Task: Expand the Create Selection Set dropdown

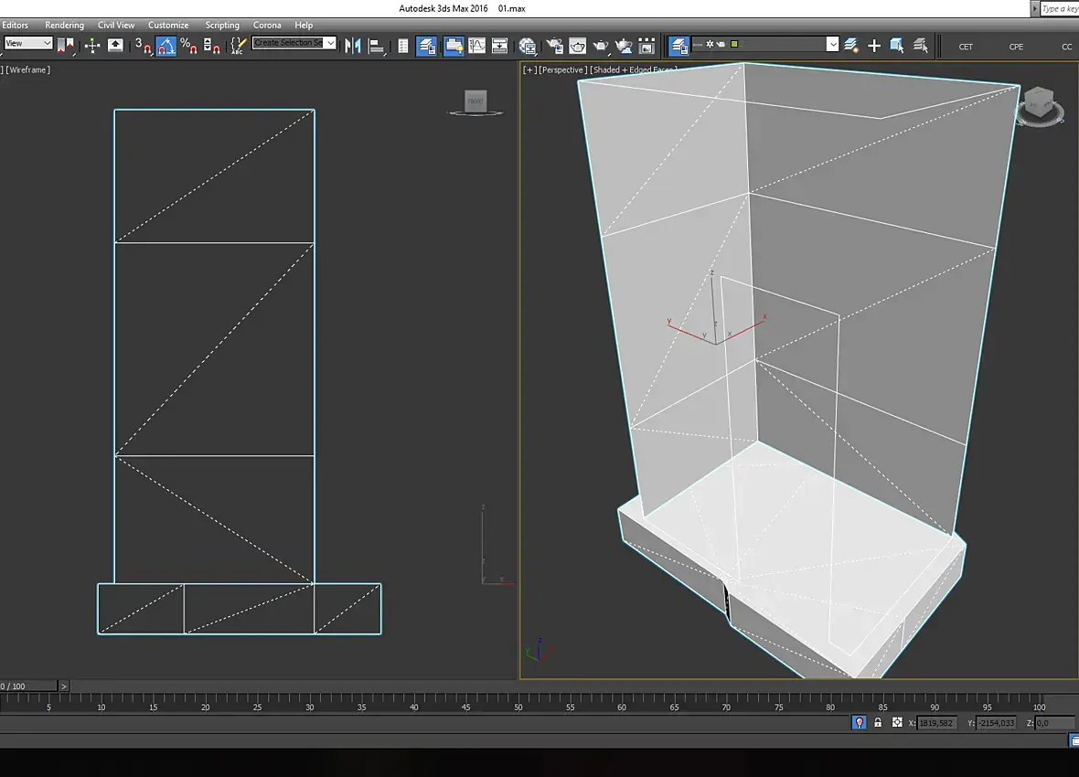Action: click(x=330, y=43)
